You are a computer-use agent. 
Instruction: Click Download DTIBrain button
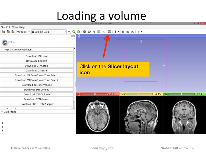point(37,71)
